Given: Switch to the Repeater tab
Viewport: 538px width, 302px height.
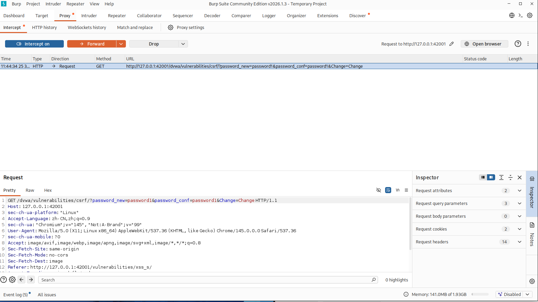Looking at the screenshot, I should (x=117, y=16).
